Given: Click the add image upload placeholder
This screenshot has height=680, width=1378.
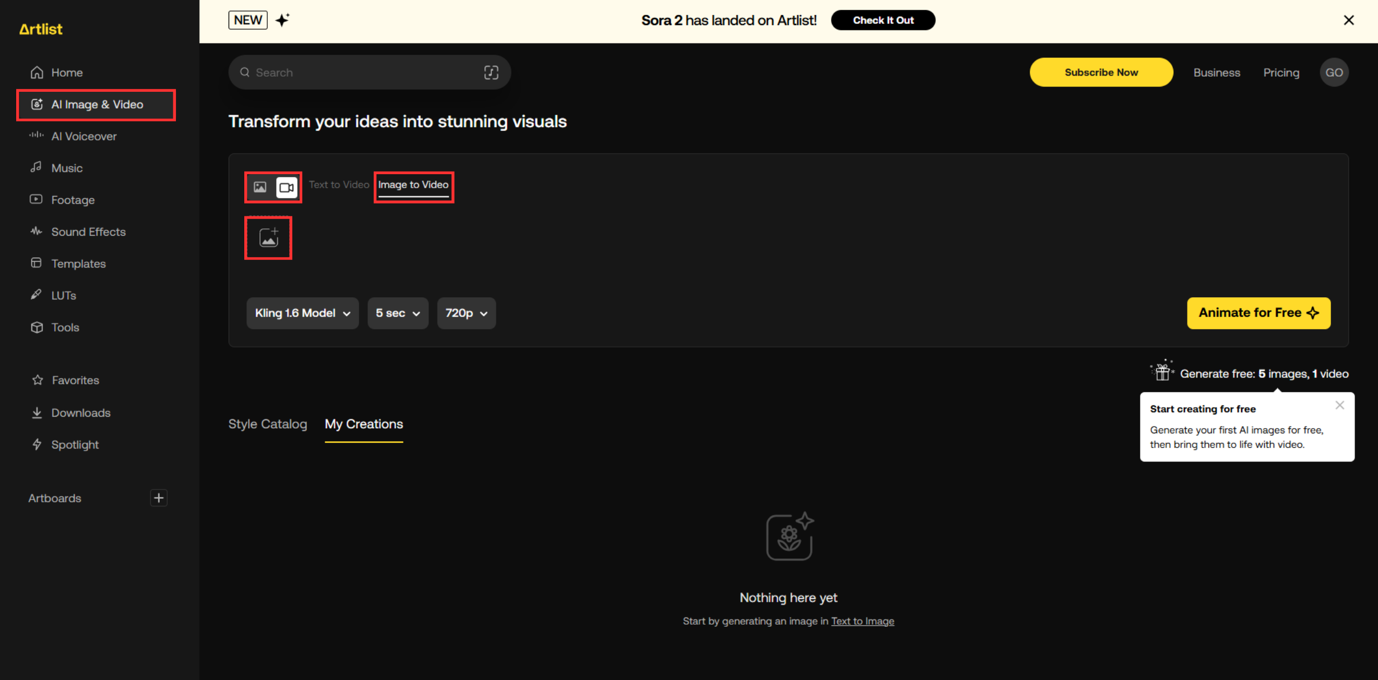Looking at the screenshot, I should point(267,237).
